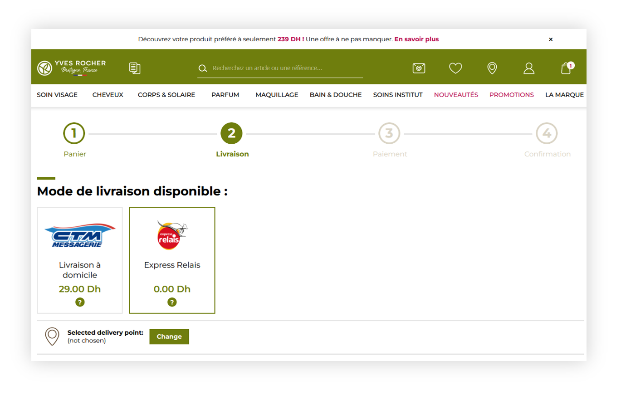Open the SOINS INSTITUT menu
This screenshot has height=395, width=621.
pyautogui.click(x=398, y=95)
